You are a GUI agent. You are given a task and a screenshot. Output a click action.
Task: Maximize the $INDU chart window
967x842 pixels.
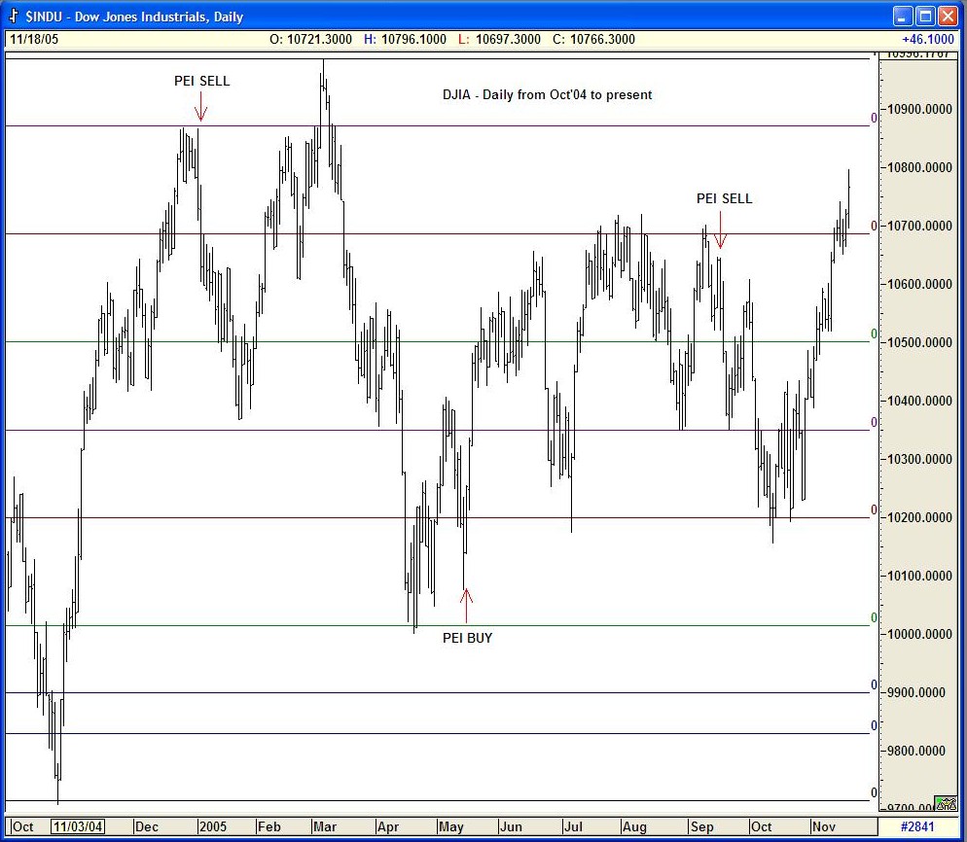(926, 16)
